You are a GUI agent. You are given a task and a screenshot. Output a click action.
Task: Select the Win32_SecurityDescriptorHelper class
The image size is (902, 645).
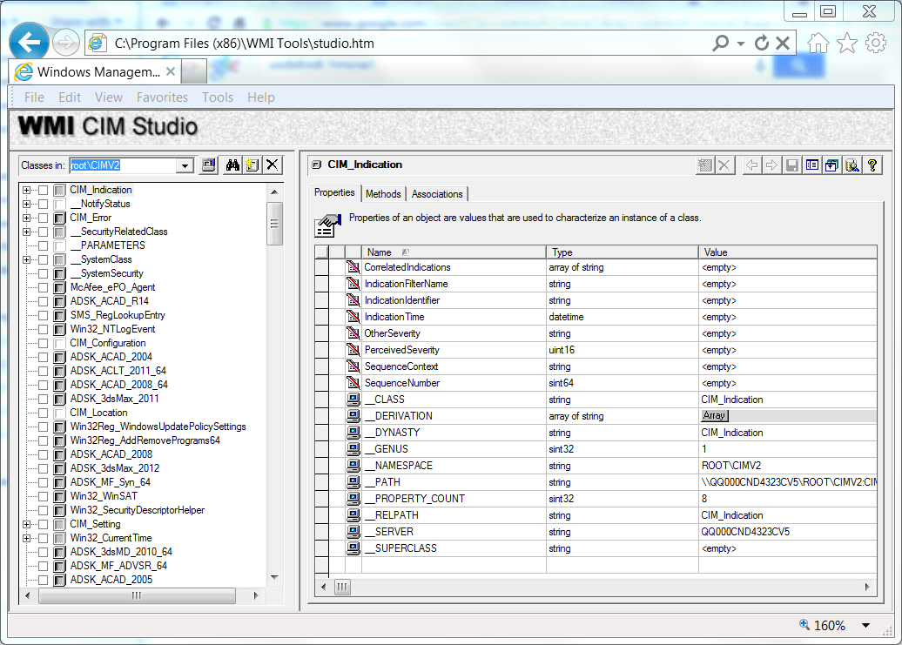pyautogui.click(x=137, y=510)
